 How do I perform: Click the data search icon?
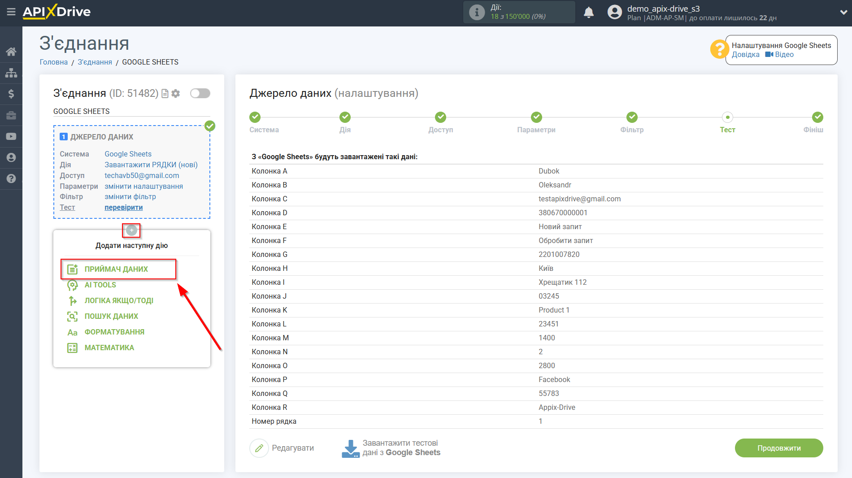point(72,316)
